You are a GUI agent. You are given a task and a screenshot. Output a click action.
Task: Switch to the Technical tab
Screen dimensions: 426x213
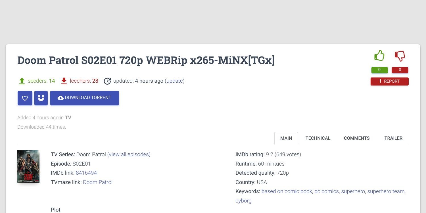318,138
